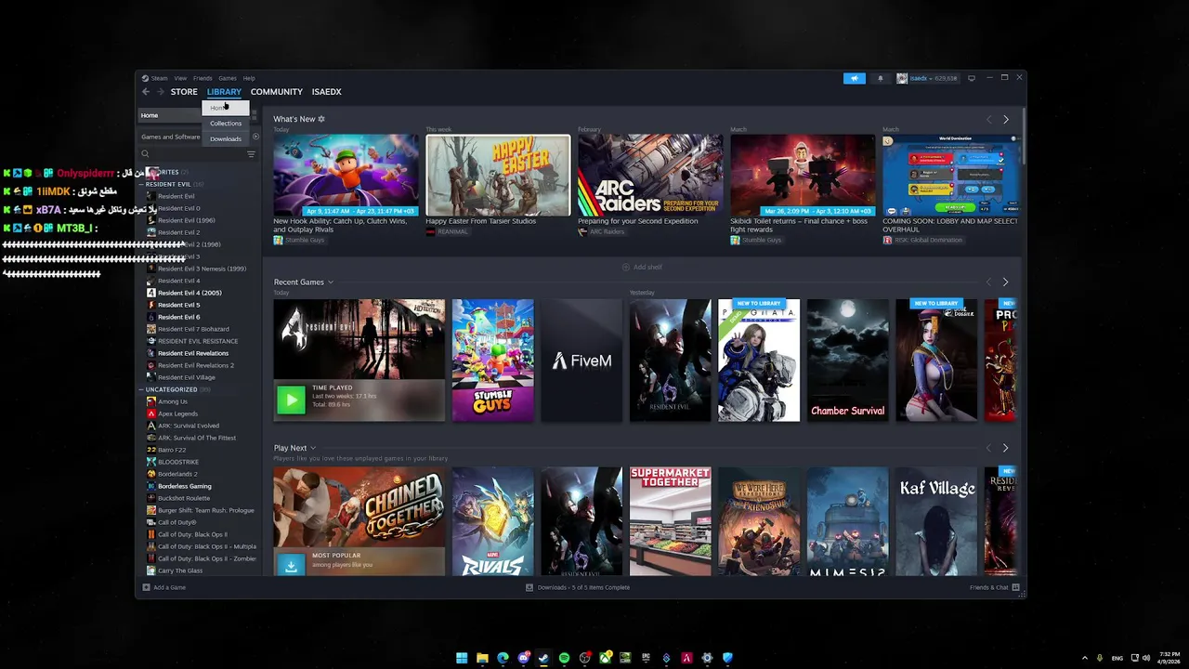
Task: Open the Friends menu
Action: pos(203,78)
